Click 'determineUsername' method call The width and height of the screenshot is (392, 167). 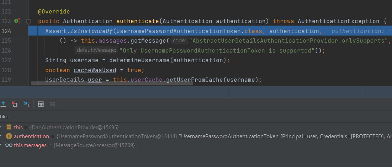[x=139, y=60]
